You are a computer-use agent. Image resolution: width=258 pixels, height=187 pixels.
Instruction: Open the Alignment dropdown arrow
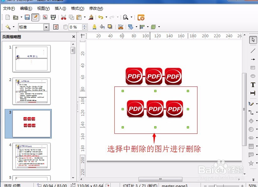pyautogui.click(x=148, y=27)
